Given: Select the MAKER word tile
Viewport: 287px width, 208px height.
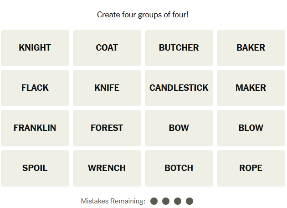Looking at the screenshot, I should click(x=251, y=88).
